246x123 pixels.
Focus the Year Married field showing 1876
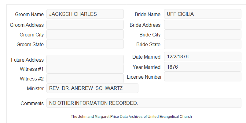203,67
